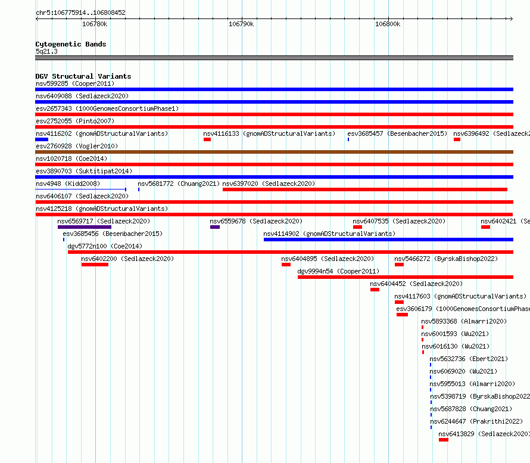
Task: Open the nsv6244647 (Prakrithi2022) label
Action: point(476,421)
